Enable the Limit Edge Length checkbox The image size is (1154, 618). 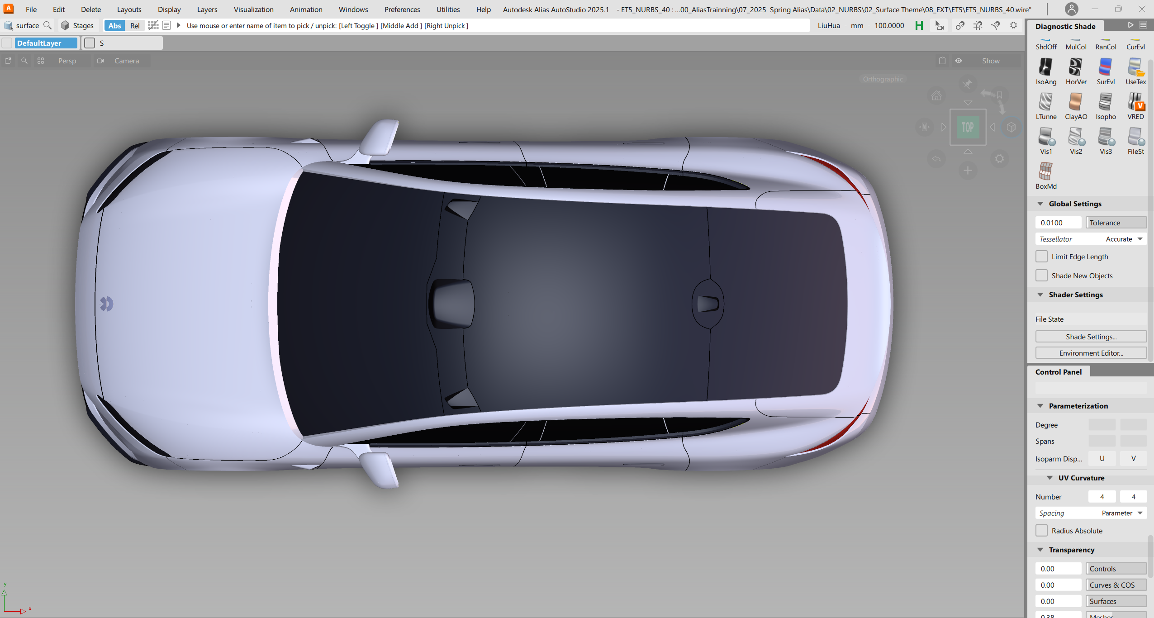click(x=1041, y=257)
